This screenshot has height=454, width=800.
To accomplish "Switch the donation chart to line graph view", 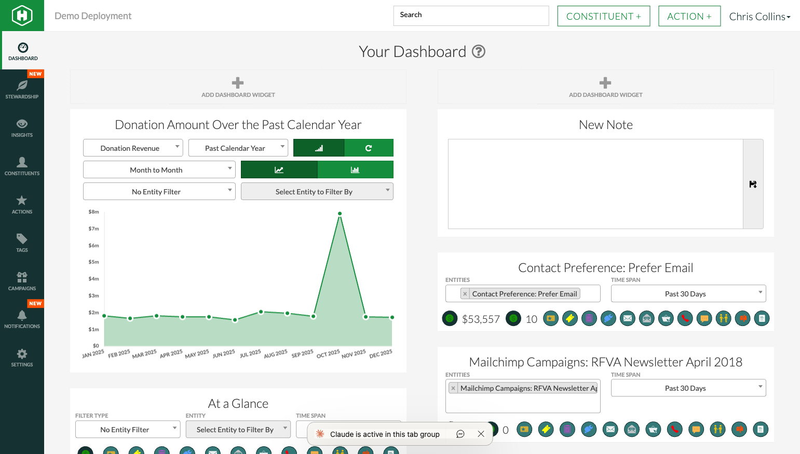I will (279, 170).
